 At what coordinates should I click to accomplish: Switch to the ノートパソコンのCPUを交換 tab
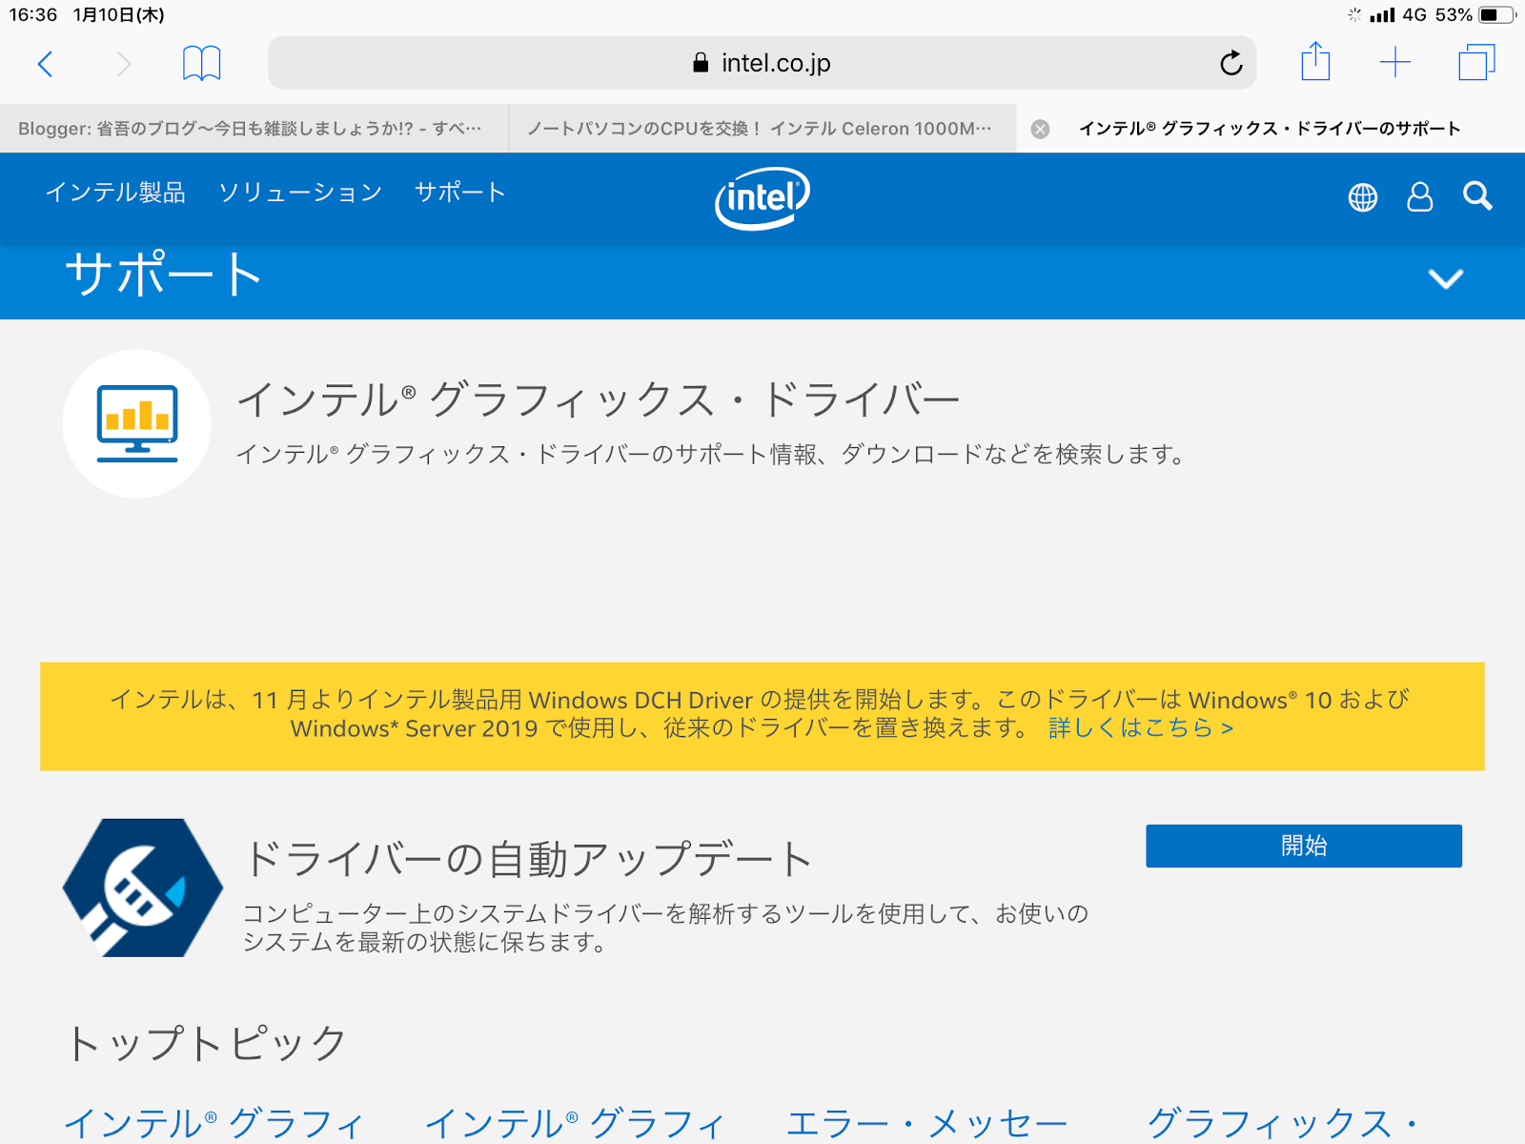[x=762, y=129]
